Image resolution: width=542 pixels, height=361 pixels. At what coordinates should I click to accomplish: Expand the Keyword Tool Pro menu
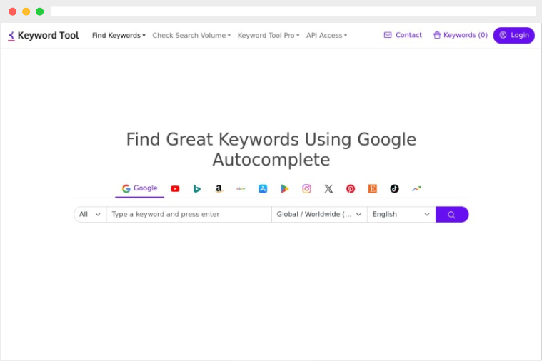point(269,35)
